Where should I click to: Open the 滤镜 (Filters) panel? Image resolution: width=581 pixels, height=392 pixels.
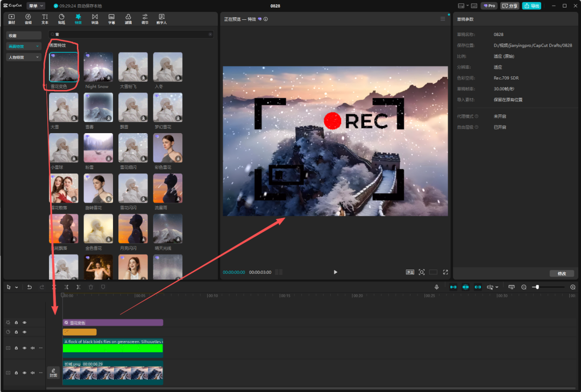coord(128,19)
